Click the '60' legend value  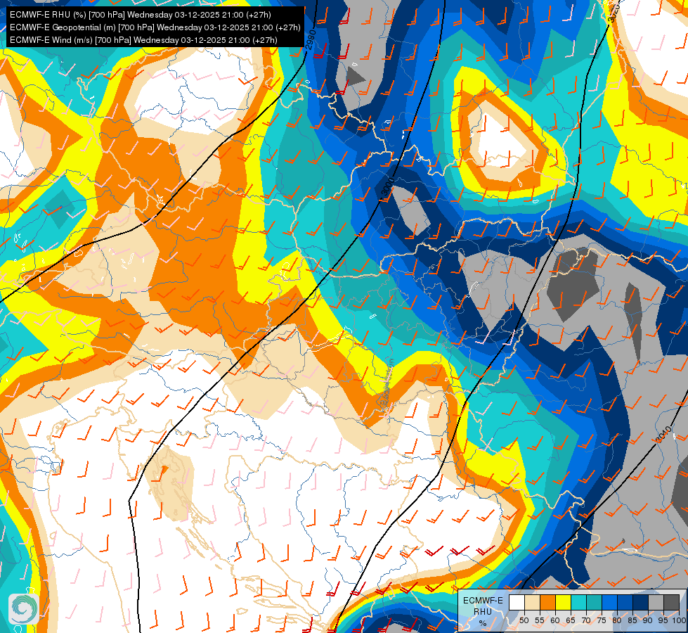[x=555, y=620]
